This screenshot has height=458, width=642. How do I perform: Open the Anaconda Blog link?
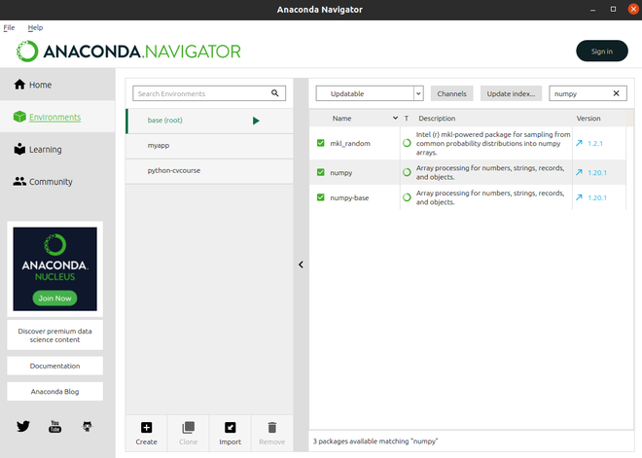click(54, 391)
